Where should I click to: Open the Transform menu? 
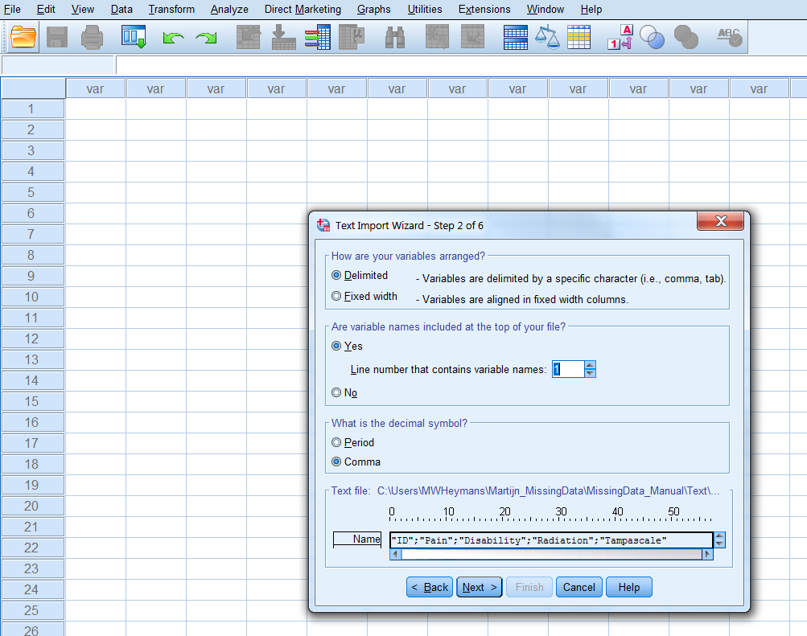click(171, 9)
